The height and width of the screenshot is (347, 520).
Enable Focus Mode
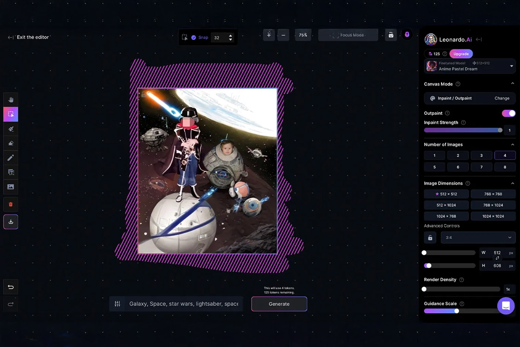[x=348, y=35]
